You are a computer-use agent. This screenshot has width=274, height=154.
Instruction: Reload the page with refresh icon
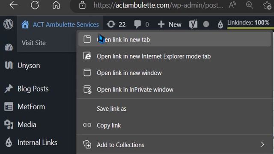[x=35, y=5]
